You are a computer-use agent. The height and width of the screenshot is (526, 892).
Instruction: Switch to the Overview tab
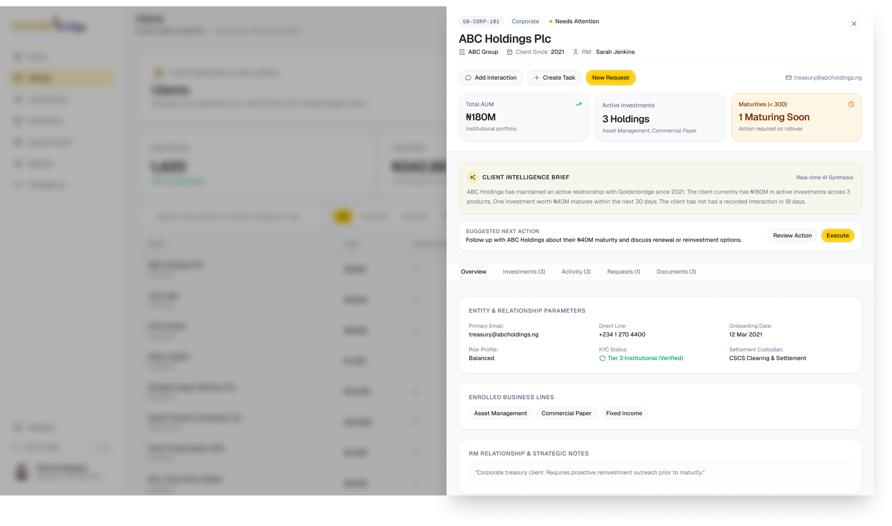click(473, 272)
